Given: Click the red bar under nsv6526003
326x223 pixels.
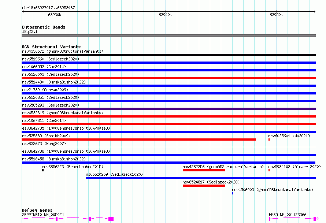Looking at the screenshot, I should click(168, 78).
